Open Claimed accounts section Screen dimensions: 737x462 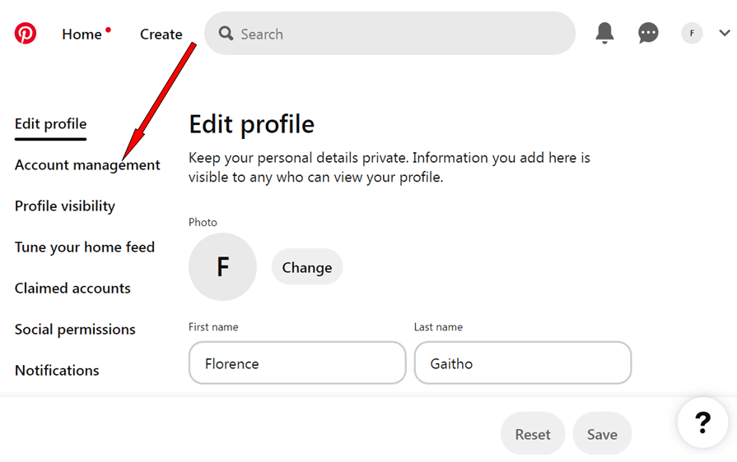[x=72, y=288]
